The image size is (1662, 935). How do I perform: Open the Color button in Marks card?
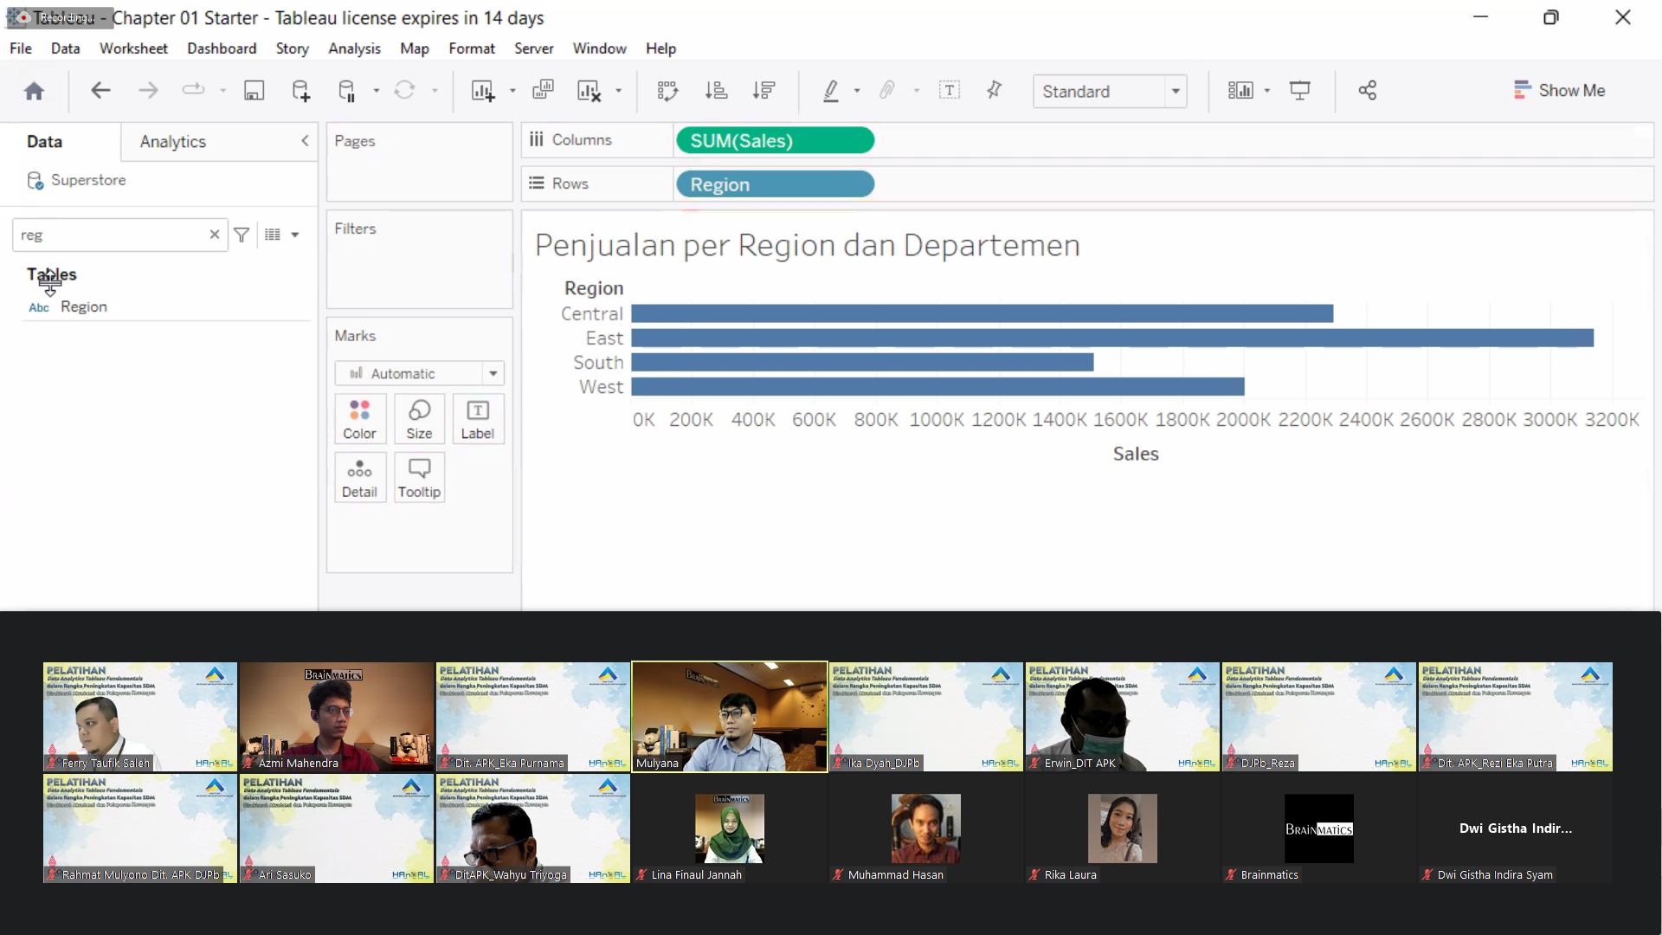(x=359, y=419)
